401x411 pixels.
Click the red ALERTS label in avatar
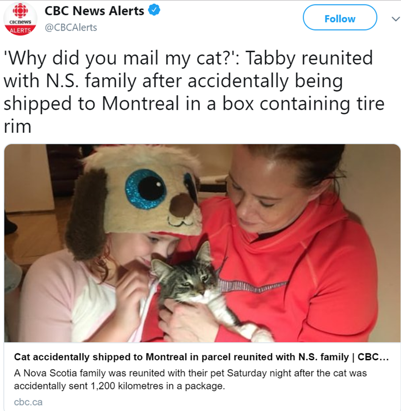[x=21, y=30]
